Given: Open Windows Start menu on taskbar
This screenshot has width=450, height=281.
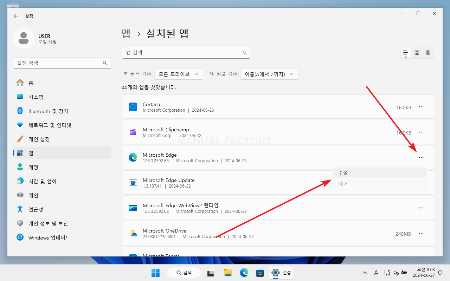Looking at the screenshot, I should coord(155,273).
